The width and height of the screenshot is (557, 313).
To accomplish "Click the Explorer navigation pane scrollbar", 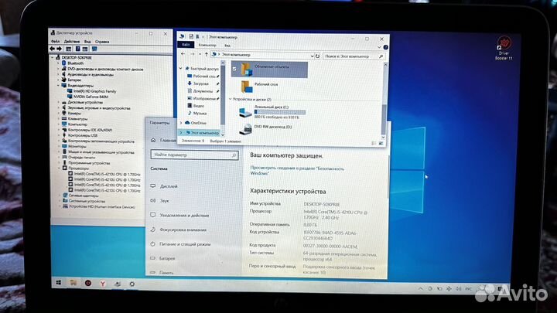I will (223, 96).
